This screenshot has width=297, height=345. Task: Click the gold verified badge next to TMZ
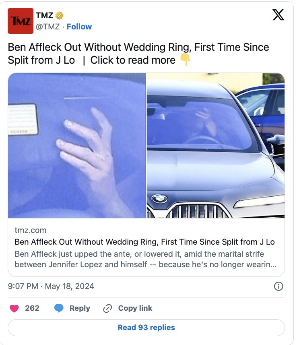coord(59,15)
